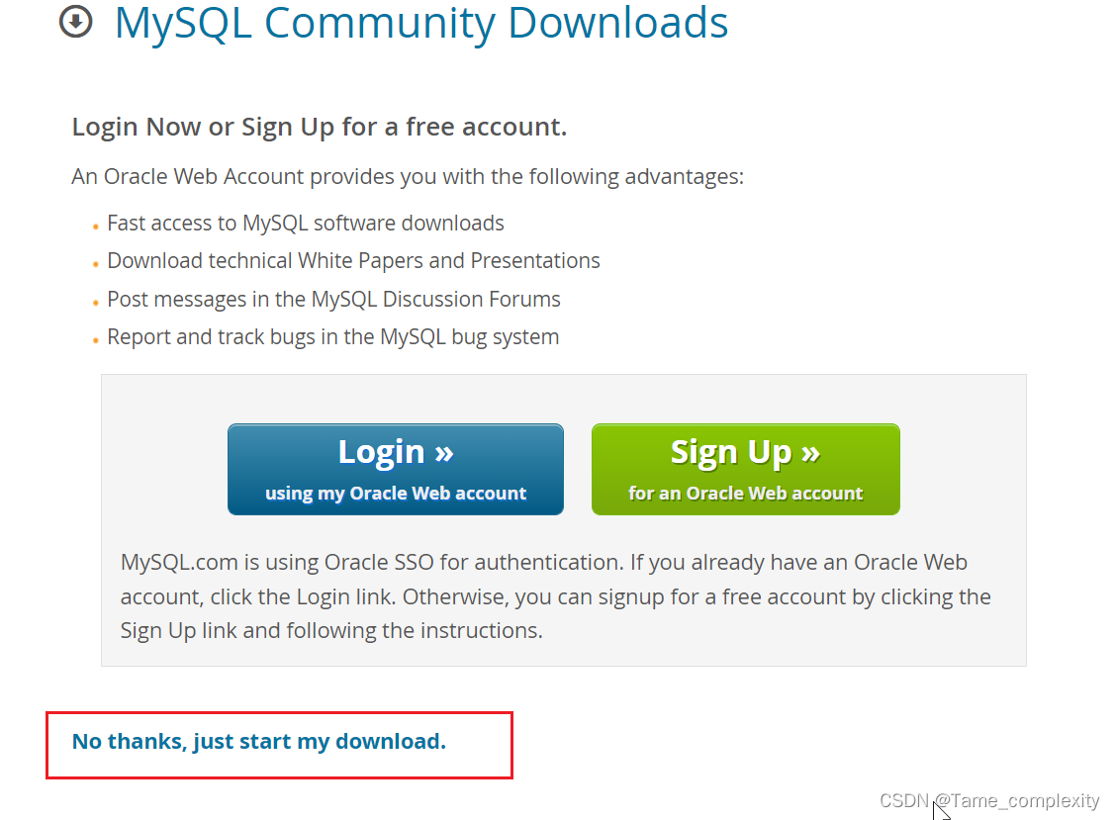Viewport: 1115px width, 820px height.
Task: Click "using my Oracle Web account" subtitle
Action: (395, 493)
